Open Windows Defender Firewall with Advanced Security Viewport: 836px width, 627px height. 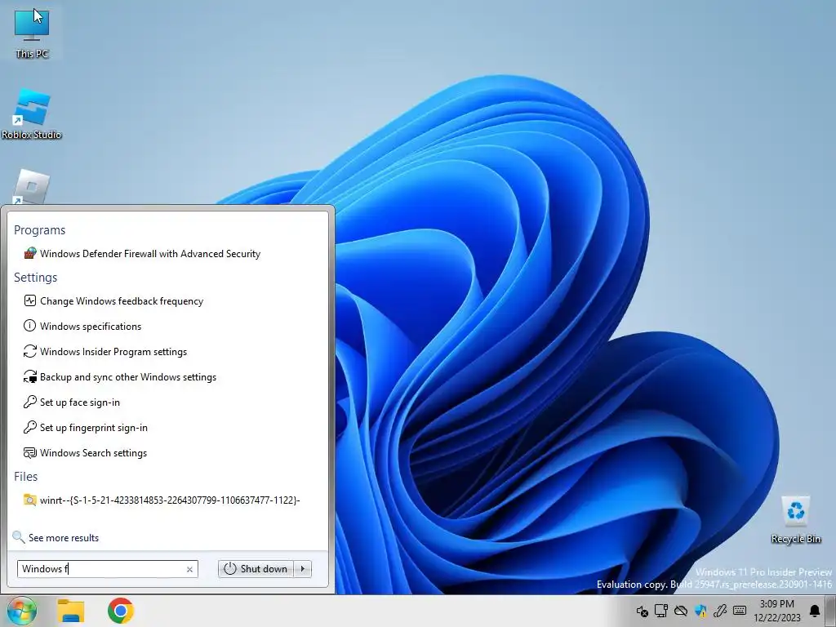click(150, 254)
